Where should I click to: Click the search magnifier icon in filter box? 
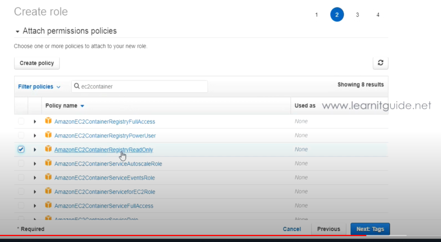(x=77, y=86)
